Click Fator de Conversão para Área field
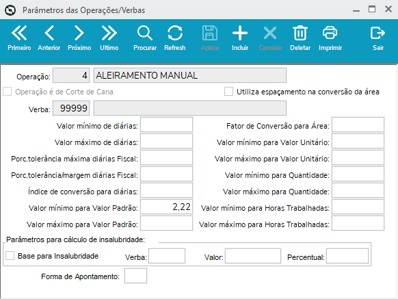398x299 pixels. click(358, 125)
